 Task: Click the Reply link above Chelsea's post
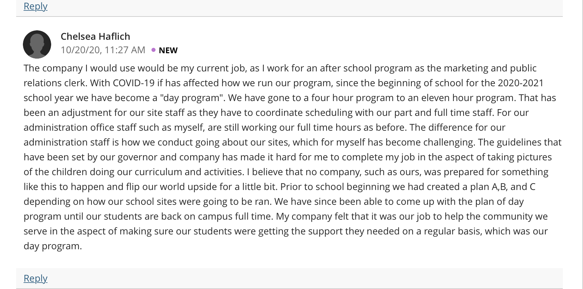pyautogui.click(x=35, y=6)
